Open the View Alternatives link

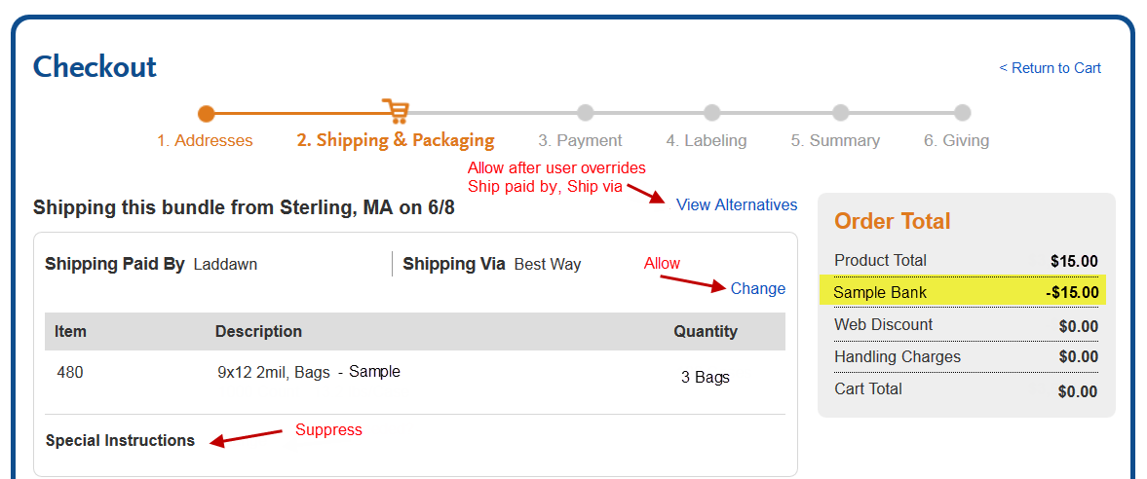tap(737, 204)
